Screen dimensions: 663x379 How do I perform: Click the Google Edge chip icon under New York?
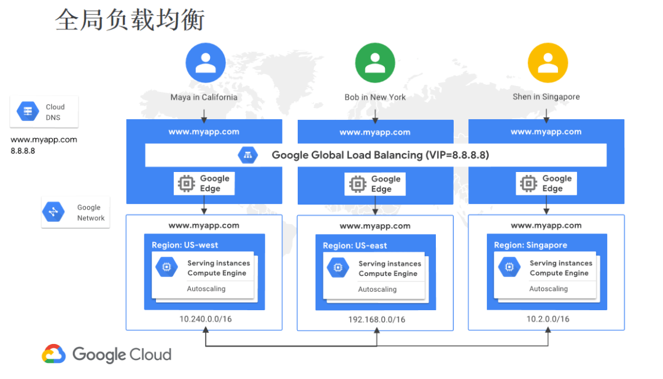click(x=358, y=184)
